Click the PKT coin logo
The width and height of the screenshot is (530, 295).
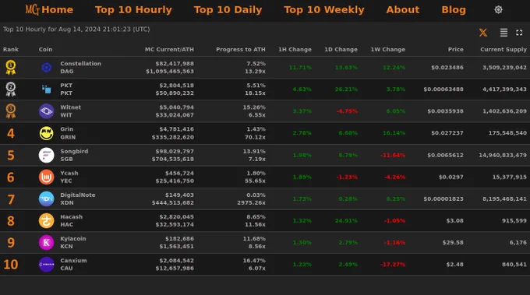tap(46, 89)
